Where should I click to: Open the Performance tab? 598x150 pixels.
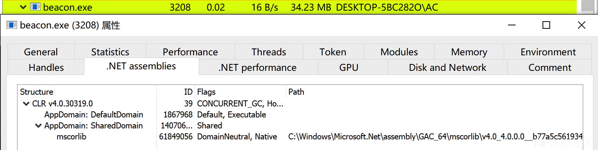click(190, 52)
